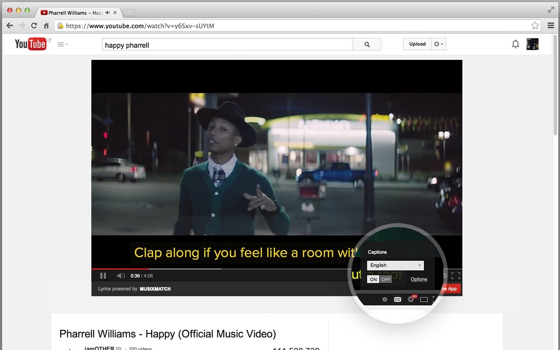Seek on the red video progress bar
The width and height of the screenshot is (560, 350).
tap(120, 269)
